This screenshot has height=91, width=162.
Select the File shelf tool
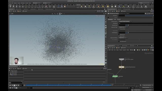pyautogui.click(x=65, y=7)
